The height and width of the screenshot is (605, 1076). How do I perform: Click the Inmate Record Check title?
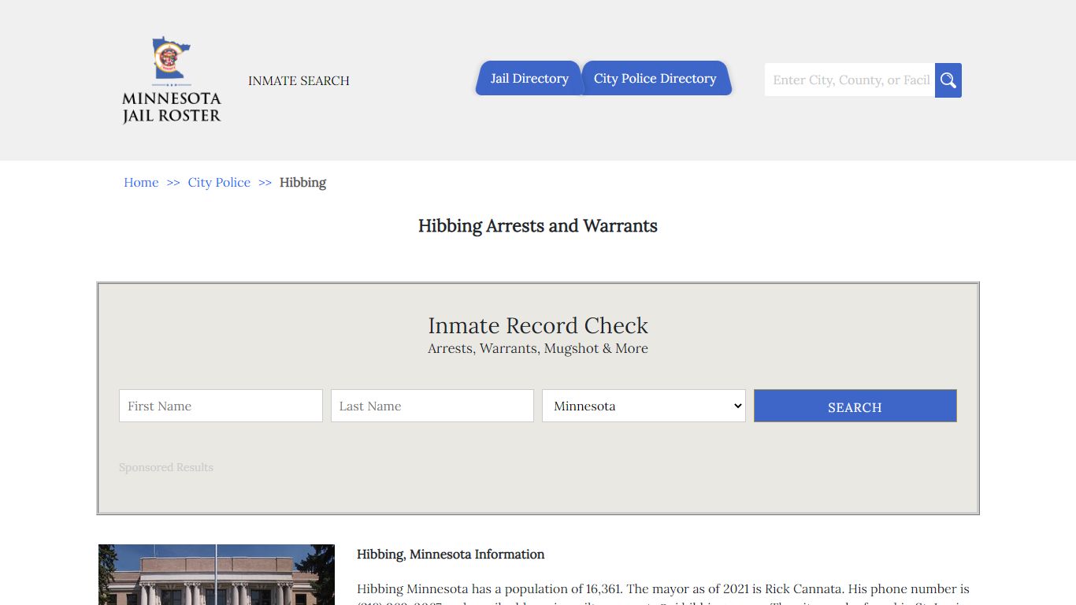coord(538,325)
